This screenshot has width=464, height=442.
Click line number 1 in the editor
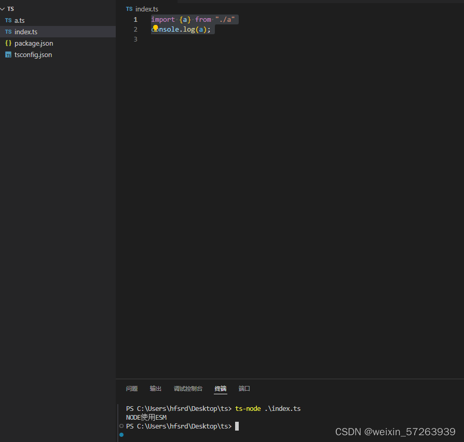(x=135, y=19)
